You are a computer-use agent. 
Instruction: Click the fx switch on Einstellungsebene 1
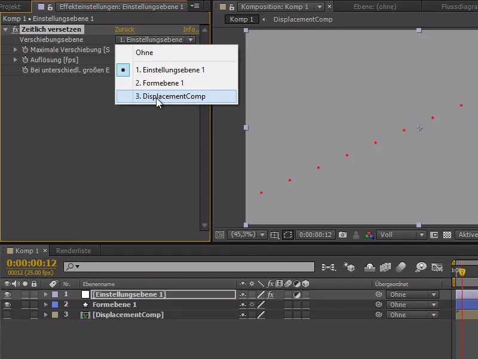[270, 294]
